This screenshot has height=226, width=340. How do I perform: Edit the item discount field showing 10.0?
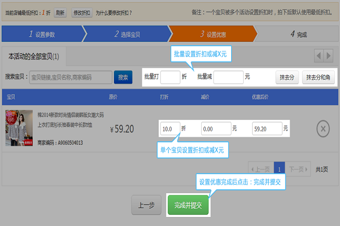pyautogui.click(x=170, y=129)
